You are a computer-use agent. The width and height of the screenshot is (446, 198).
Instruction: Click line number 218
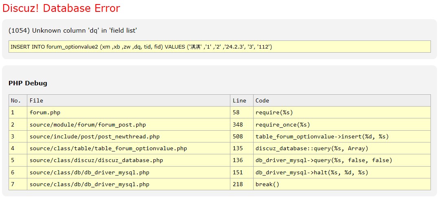(242, 185)
